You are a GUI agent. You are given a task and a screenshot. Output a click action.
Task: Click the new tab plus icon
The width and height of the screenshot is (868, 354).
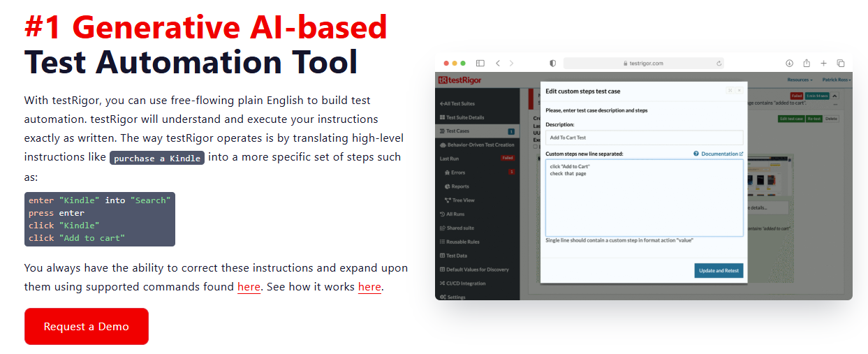point(823,63)
